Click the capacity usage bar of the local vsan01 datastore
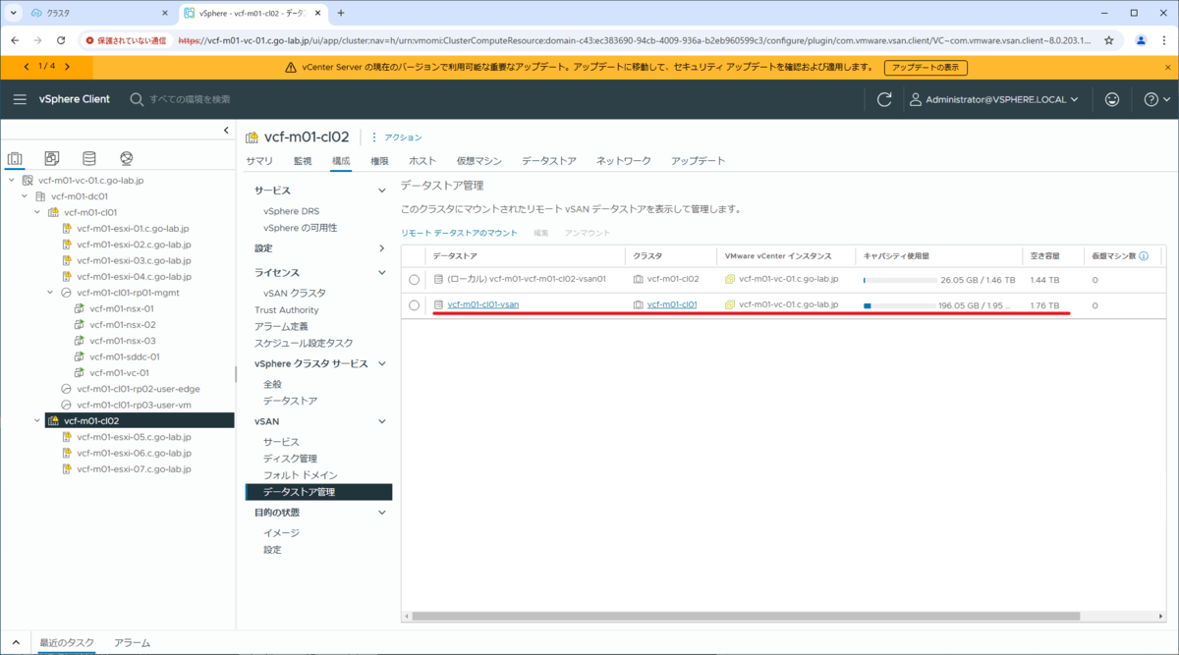1179x655 pixels. pyautogui.click(x=899, y=280)
